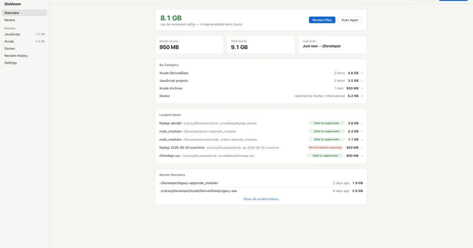Screen dimensions: 473x248
Task: Click the Total found 9.1 GB card
Action: click(x=261, y=45)
